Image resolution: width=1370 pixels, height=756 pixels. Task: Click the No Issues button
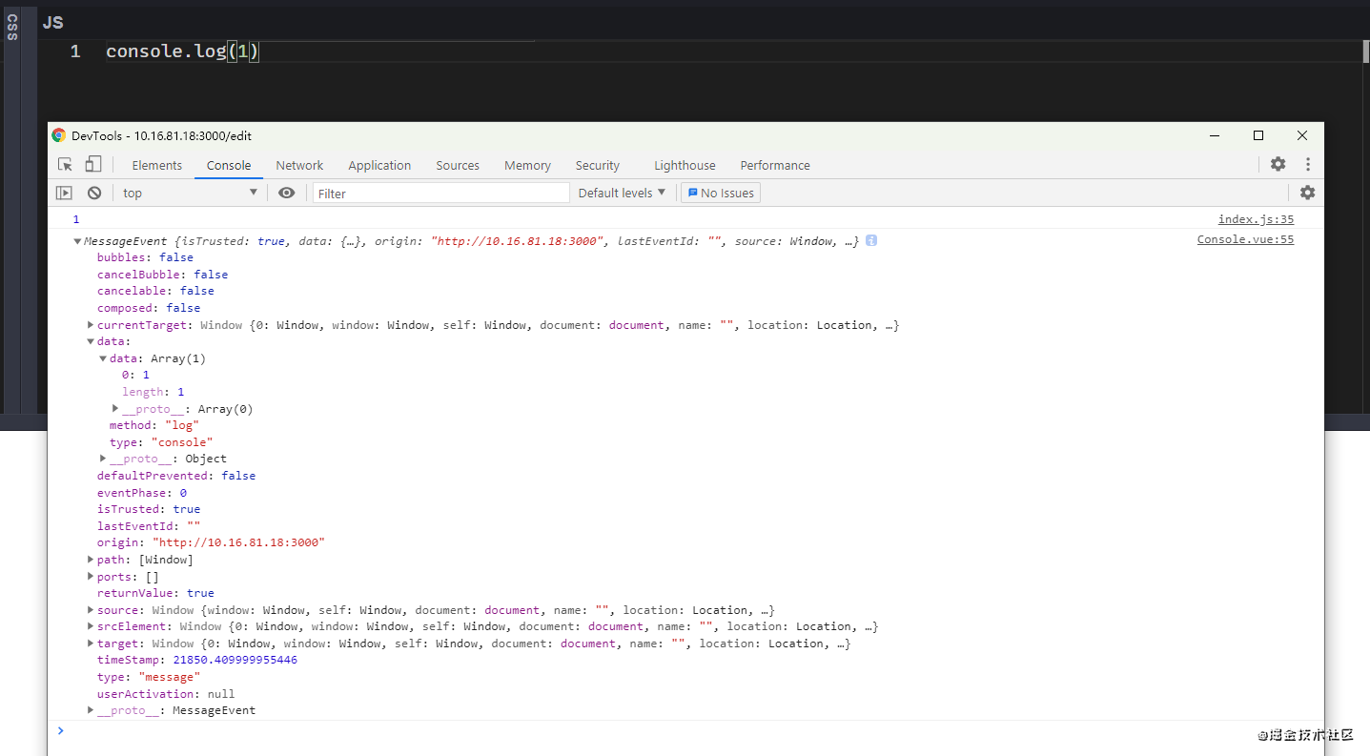click(721, 193)
